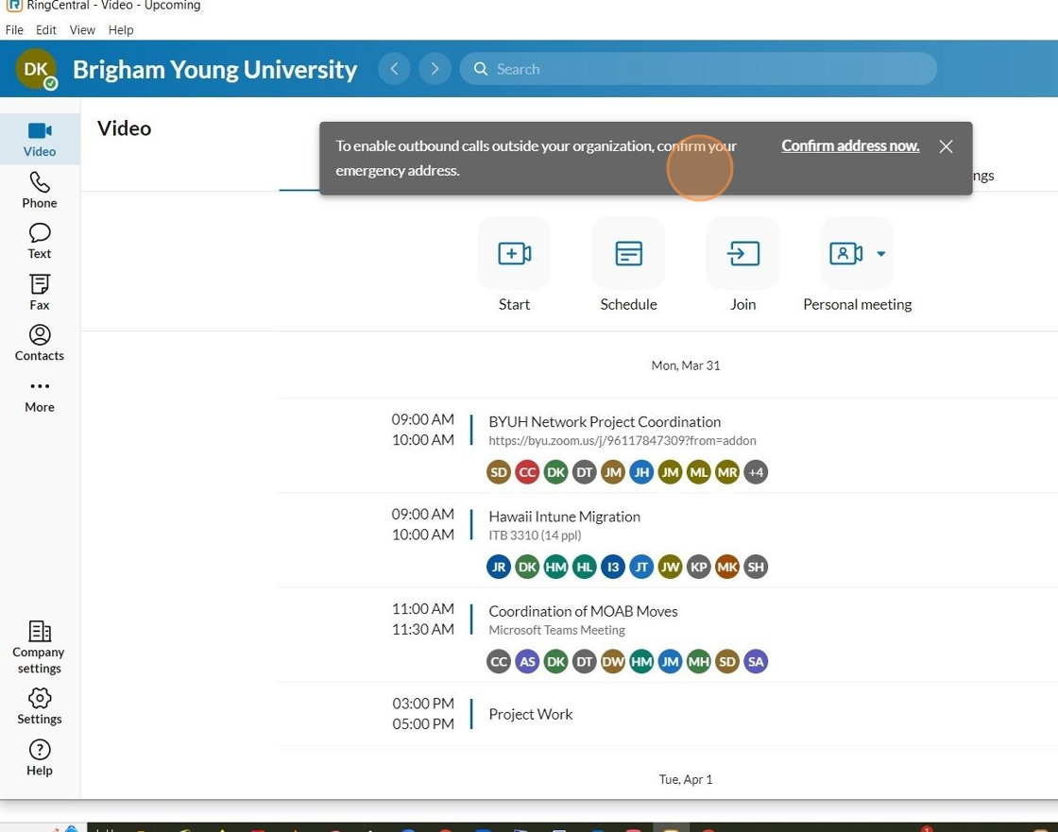Open the Fax section
This screenshot has width=1058, height=832.
click(39, 292)
